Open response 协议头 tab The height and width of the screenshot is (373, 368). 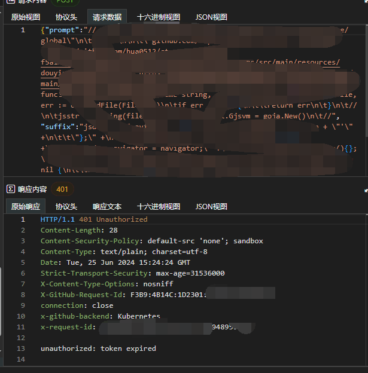pyautogui.click(x=66, y=206)
